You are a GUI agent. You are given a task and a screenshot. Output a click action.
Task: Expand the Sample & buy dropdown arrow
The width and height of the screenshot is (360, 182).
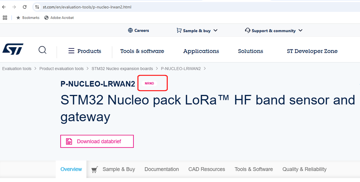[x=215, y=31]
